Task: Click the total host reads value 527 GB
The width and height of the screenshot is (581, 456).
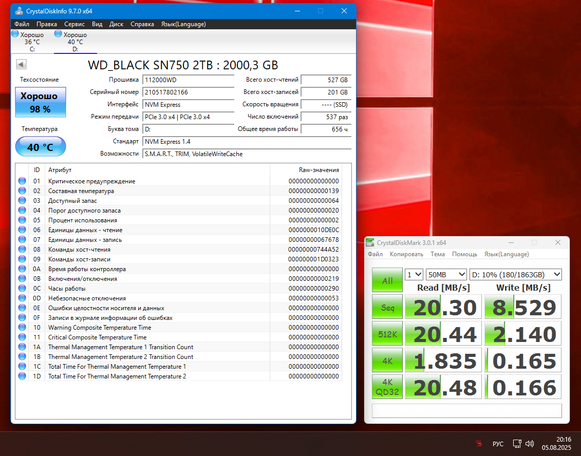Action: click(326, 80)
